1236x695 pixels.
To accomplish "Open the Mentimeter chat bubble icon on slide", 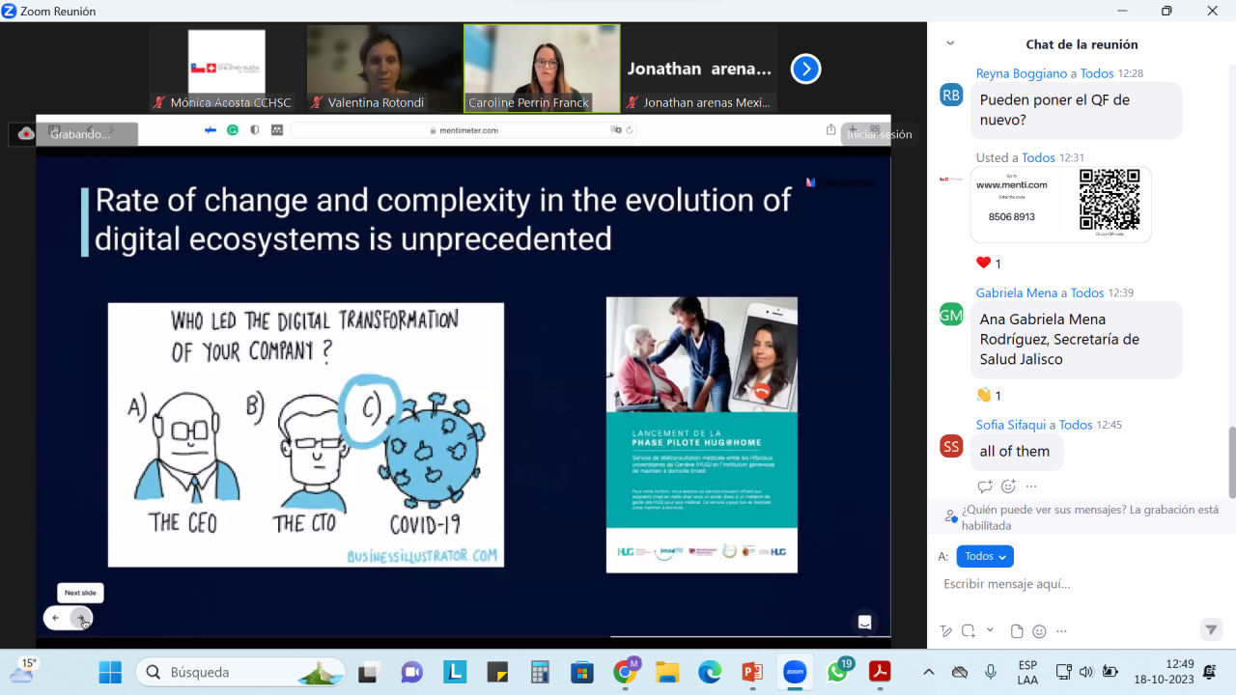I will tap(864, 623).
